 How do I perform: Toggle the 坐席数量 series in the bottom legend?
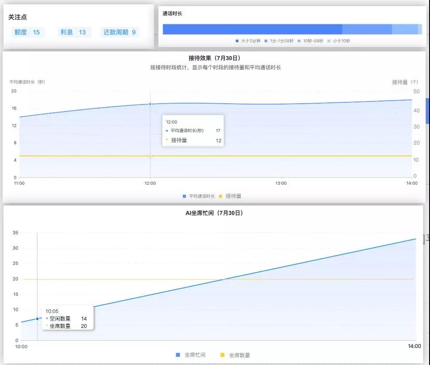coord(235,355)
